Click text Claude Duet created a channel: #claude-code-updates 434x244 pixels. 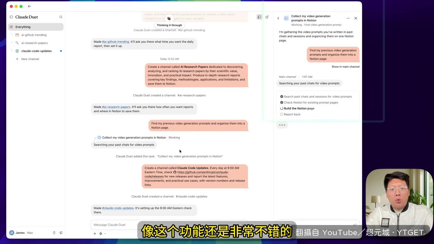click(x=169, y=197)
